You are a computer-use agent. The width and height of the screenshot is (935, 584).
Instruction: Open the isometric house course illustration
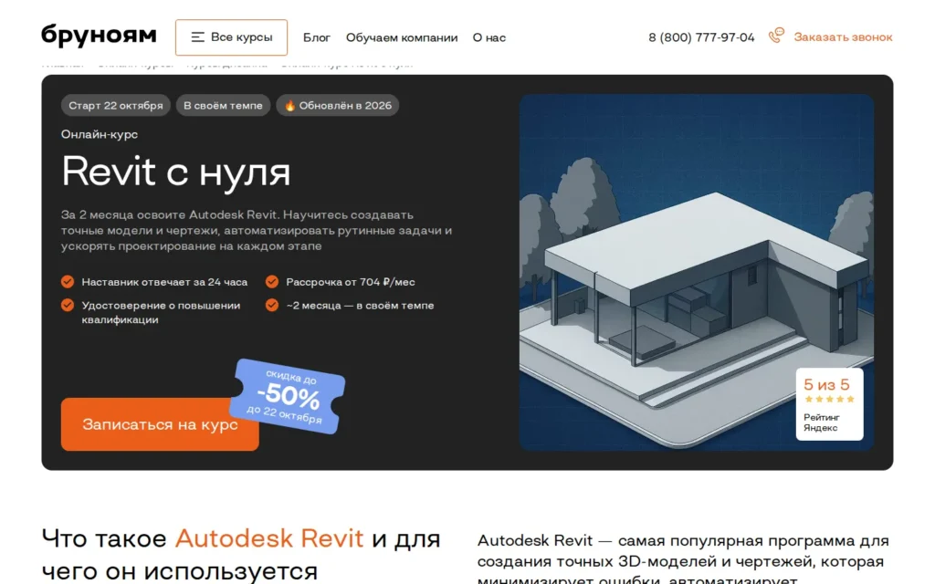tap(696, 272)
